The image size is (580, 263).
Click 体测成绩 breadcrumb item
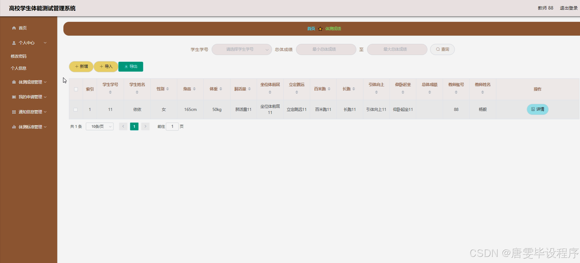tap(333, 29)
